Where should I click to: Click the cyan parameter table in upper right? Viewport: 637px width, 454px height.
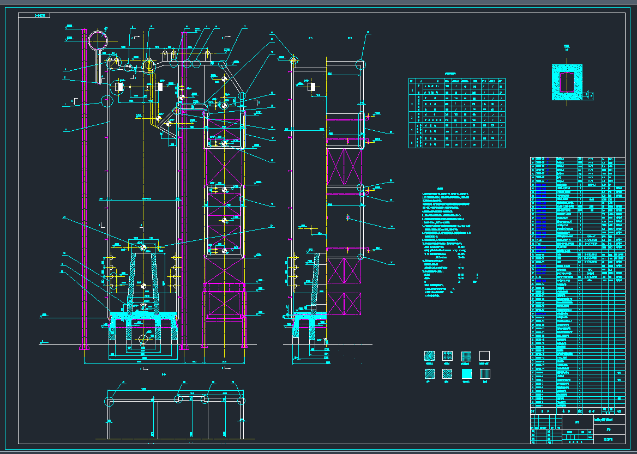coord(457,113)
